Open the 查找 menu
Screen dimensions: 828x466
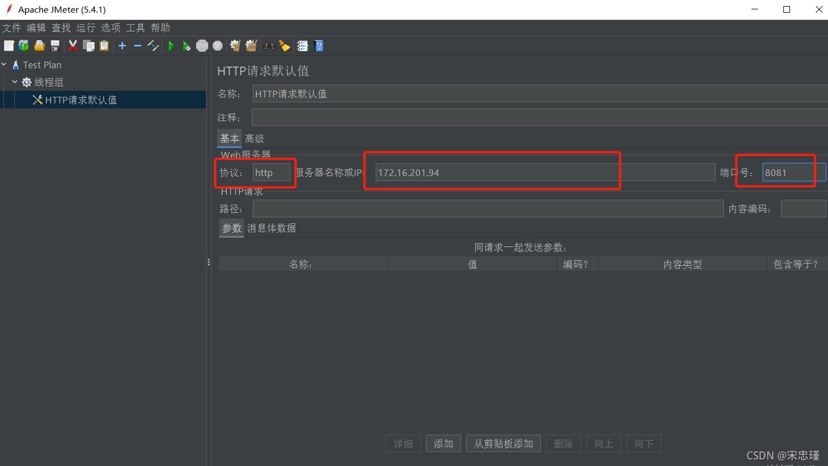tap(61, 28)
